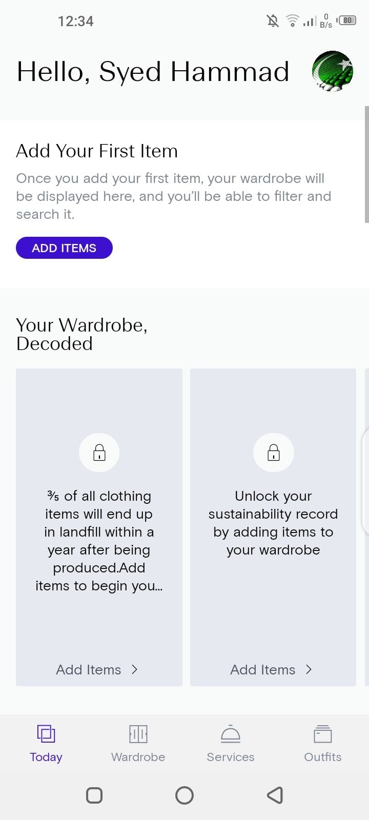Tap the Hello, Syed Hammad greeting

pyautogui.click(x=152, y=71)
